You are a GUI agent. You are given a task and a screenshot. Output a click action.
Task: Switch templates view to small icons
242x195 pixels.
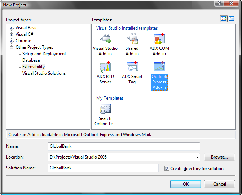(x=231, y=18)
